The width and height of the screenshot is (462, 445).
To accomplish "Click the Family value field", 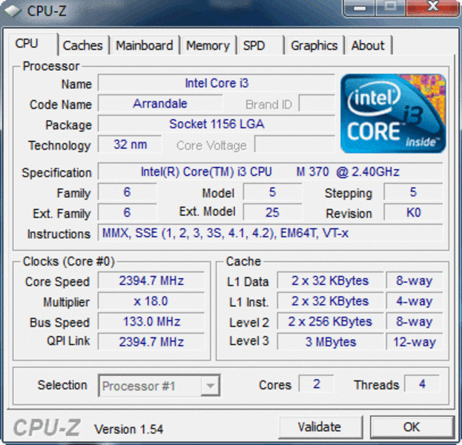I will coord(127,192).
